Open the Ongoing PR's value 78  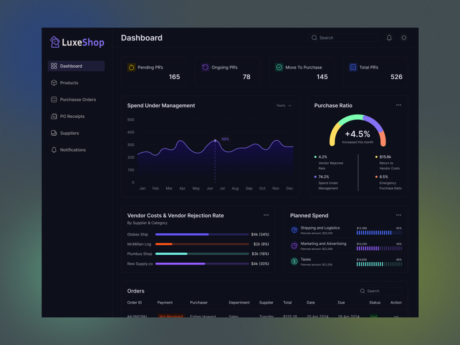247,77
